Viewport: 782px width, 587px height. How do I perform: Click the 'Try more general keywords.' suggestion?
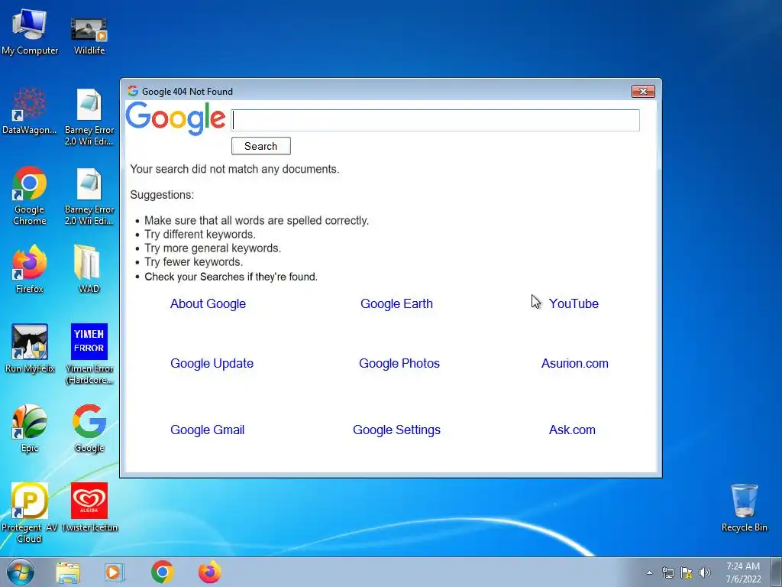[x=213, y=248]
